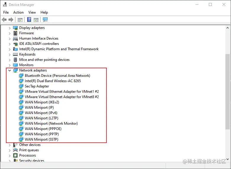
Task: Select SecTap Adapter entry
Action: [37, 86]
